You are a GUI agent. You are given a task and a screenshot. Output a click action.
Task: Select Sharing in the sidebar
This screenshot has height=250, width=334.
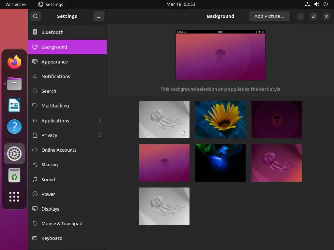(67, 164)
